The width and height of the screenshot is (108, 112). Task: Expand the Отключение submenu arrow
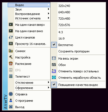click(49, 82)
